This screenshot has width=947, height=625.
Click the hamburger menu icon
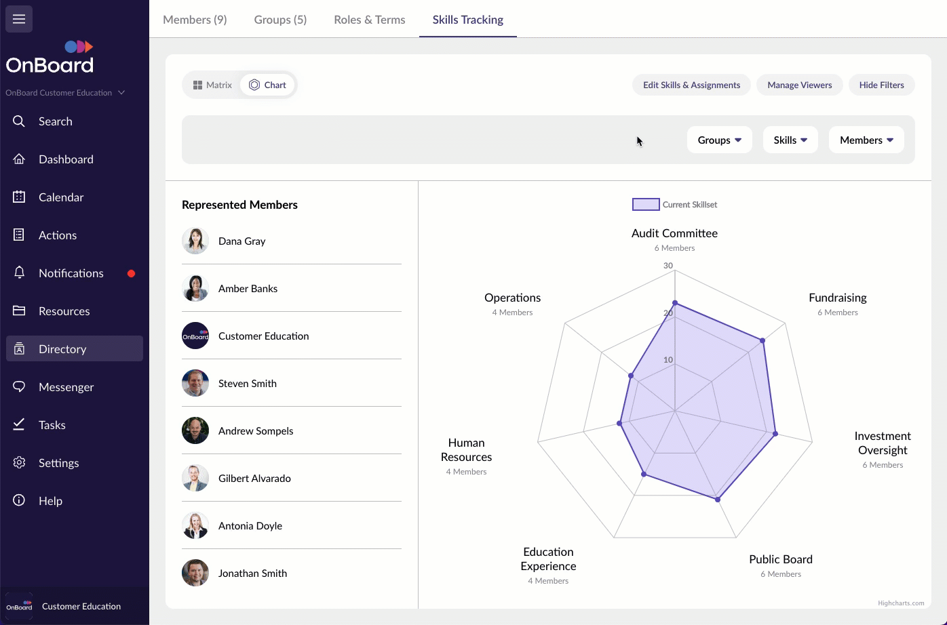[x=19, y=19]
